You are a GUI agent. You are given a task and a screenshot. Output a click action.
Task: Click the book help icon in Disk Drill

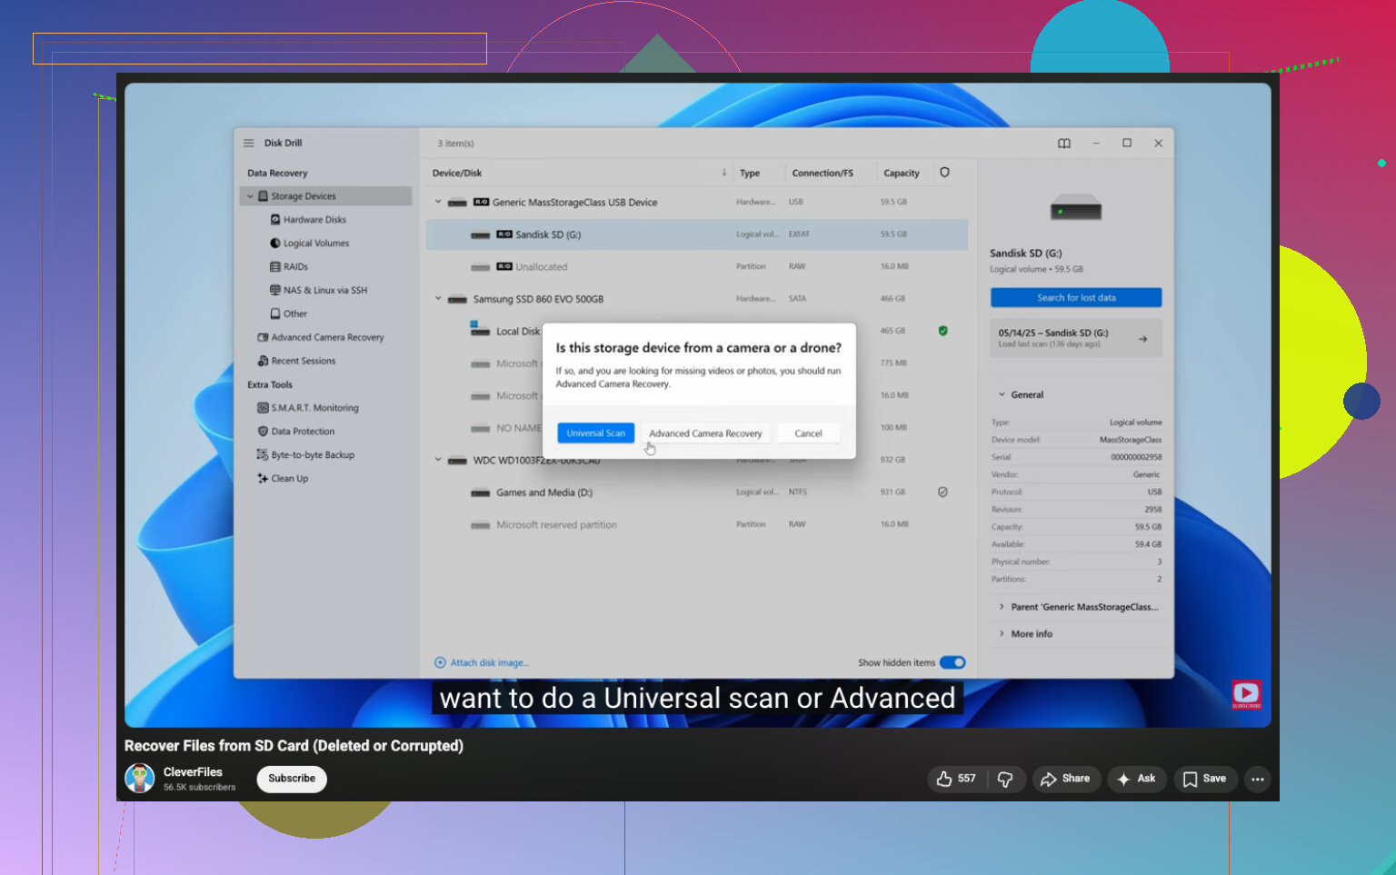tap(1064, 144)
